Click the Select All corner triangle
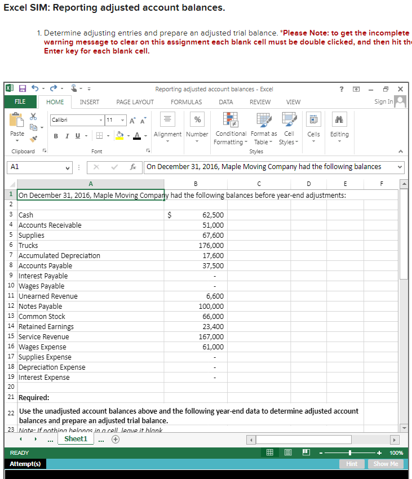The width and height of the screenshot is (412, 479). (13, 184)
